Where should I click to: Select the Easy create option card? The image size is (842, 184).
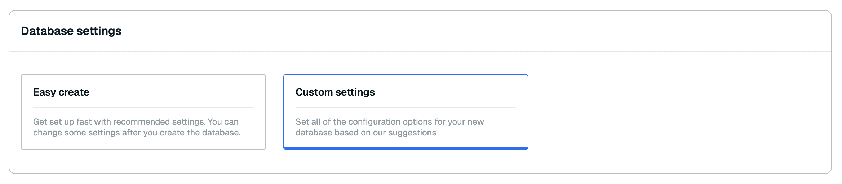[x=143, y=112]
